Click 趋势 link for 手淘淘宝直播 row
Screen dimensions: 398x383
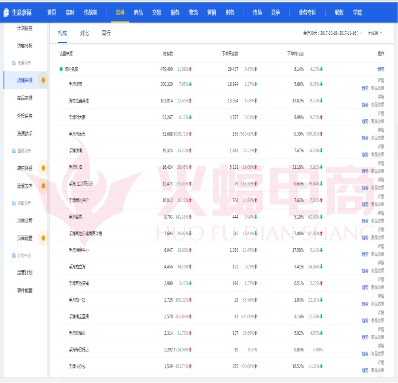point(365,321)
